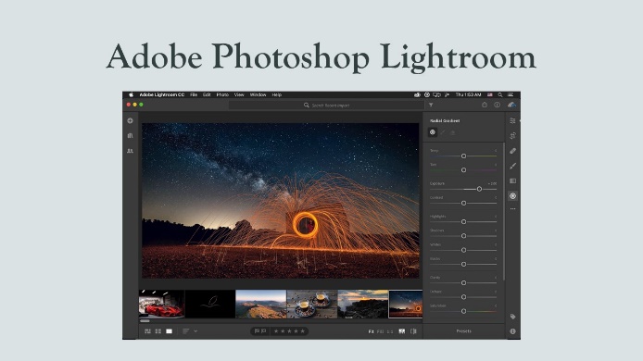Open the Photo menu
643x361 pixels.
(x=222, y=94)
